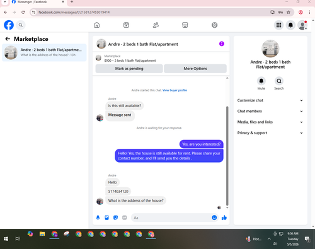The image size is (315, 249).
Task: Mute this conversation with the bell
Action: tap(261, 81)
